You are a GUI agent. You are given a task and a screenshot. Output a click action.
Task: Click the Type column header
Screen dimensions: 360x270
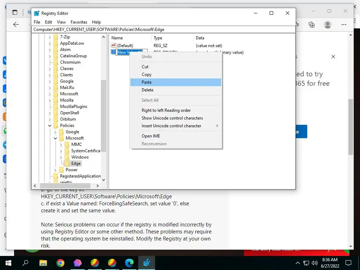172,38
